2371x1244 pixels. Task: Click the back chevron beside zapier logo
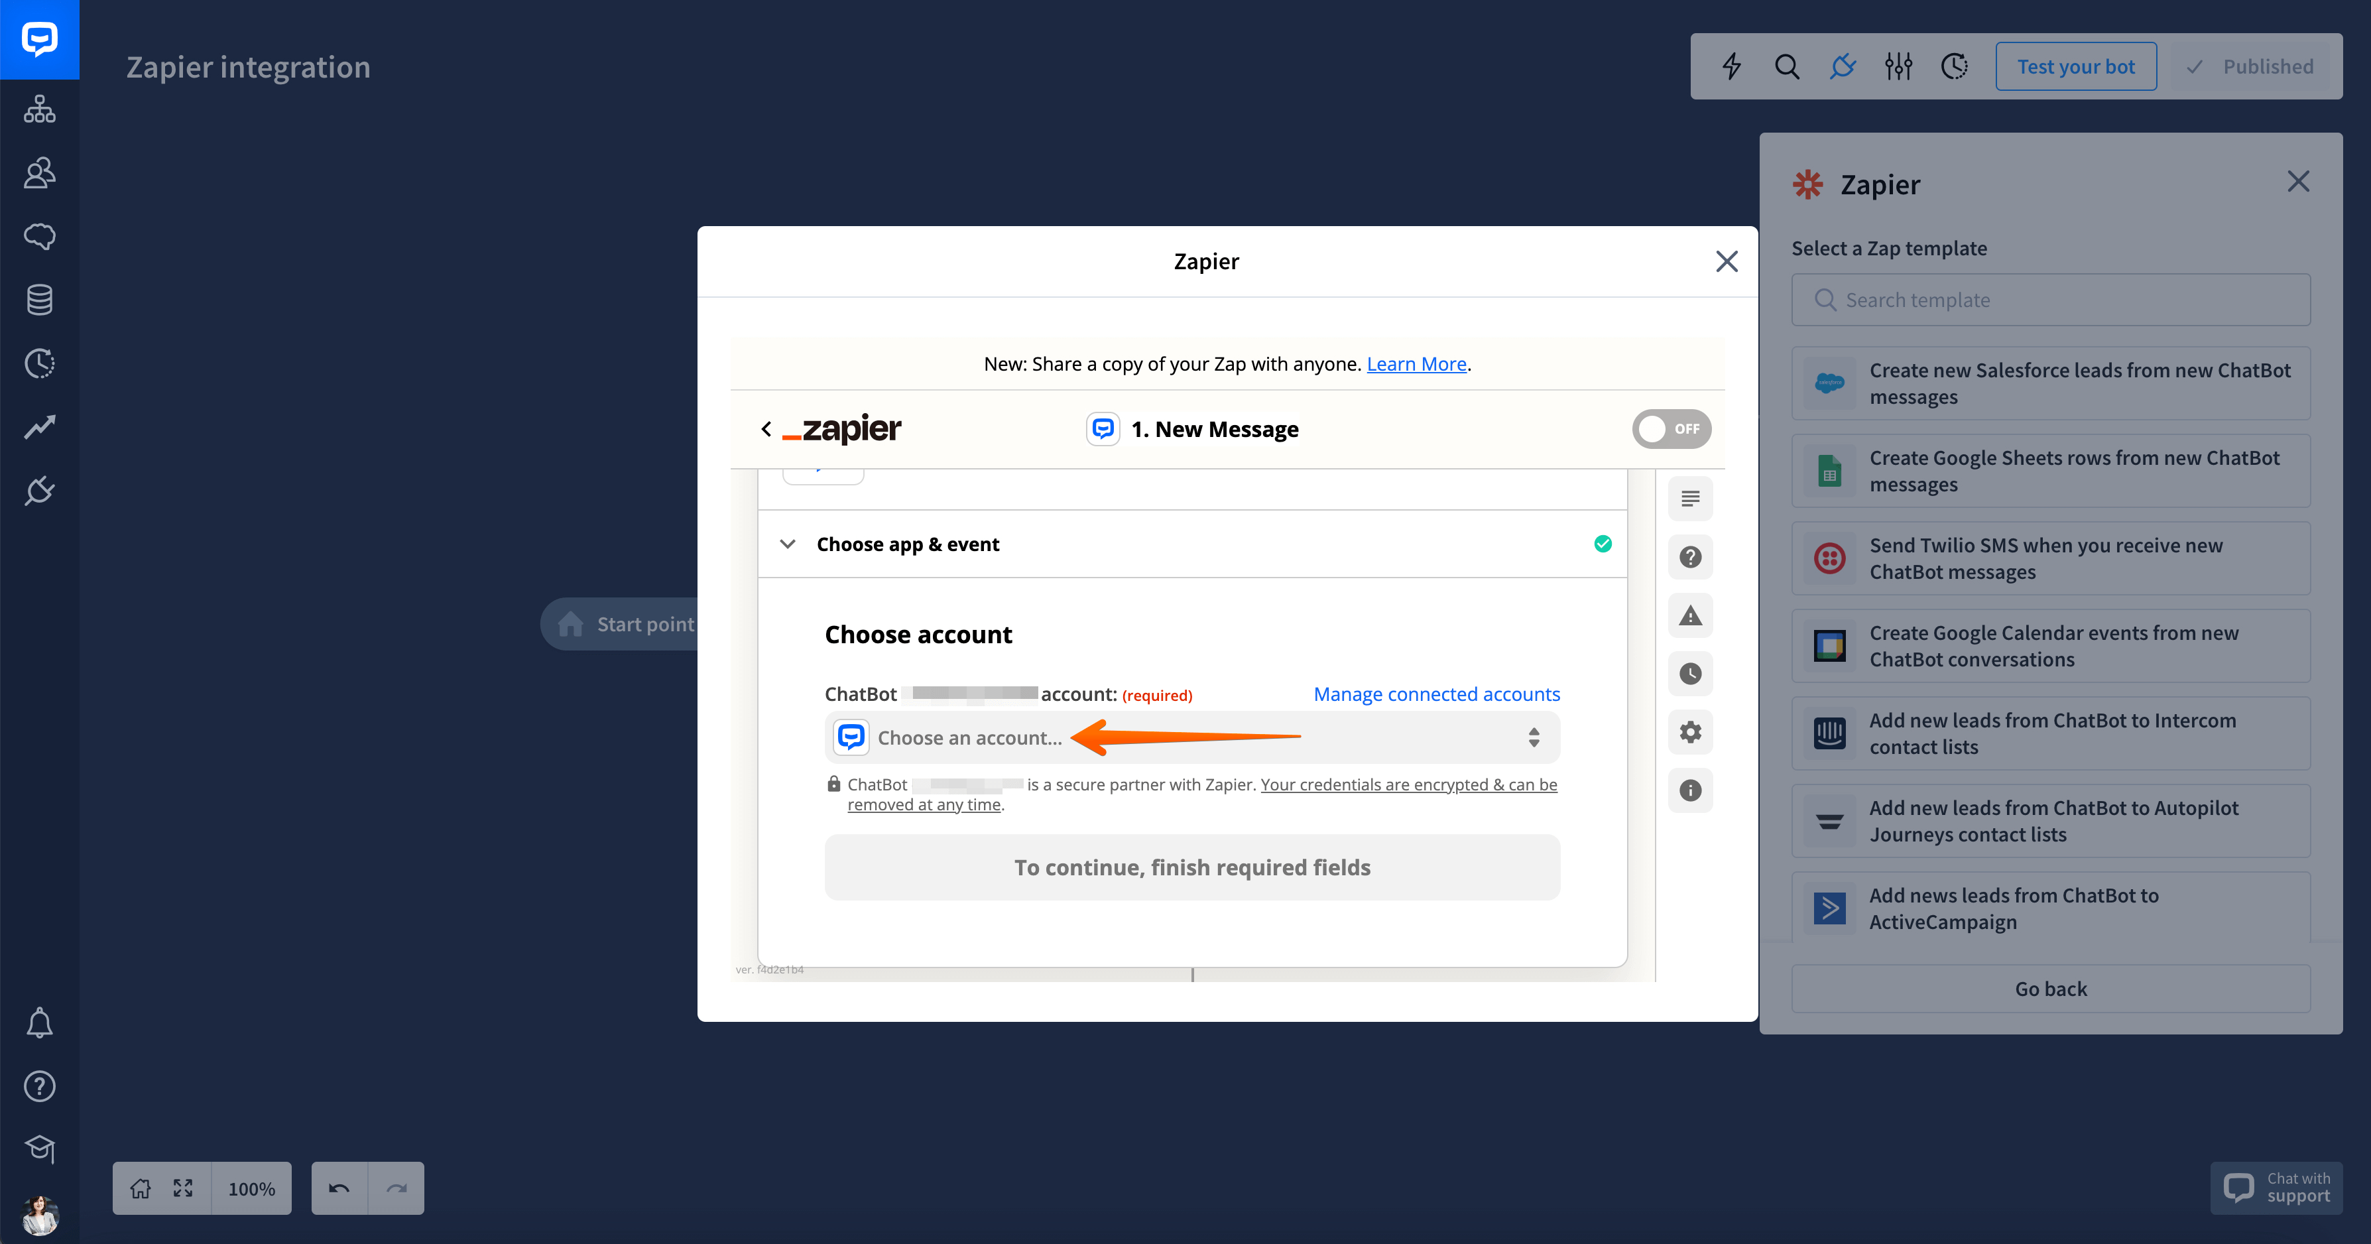pos(766,429)
